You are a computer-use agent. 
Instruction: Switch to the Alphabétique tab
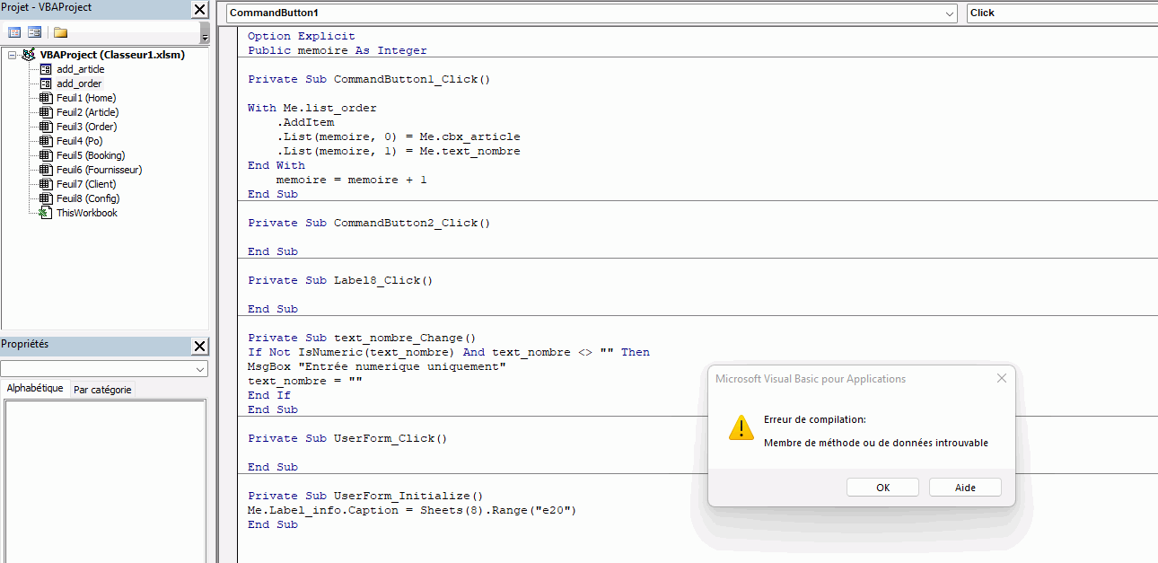tap(35, 388)
